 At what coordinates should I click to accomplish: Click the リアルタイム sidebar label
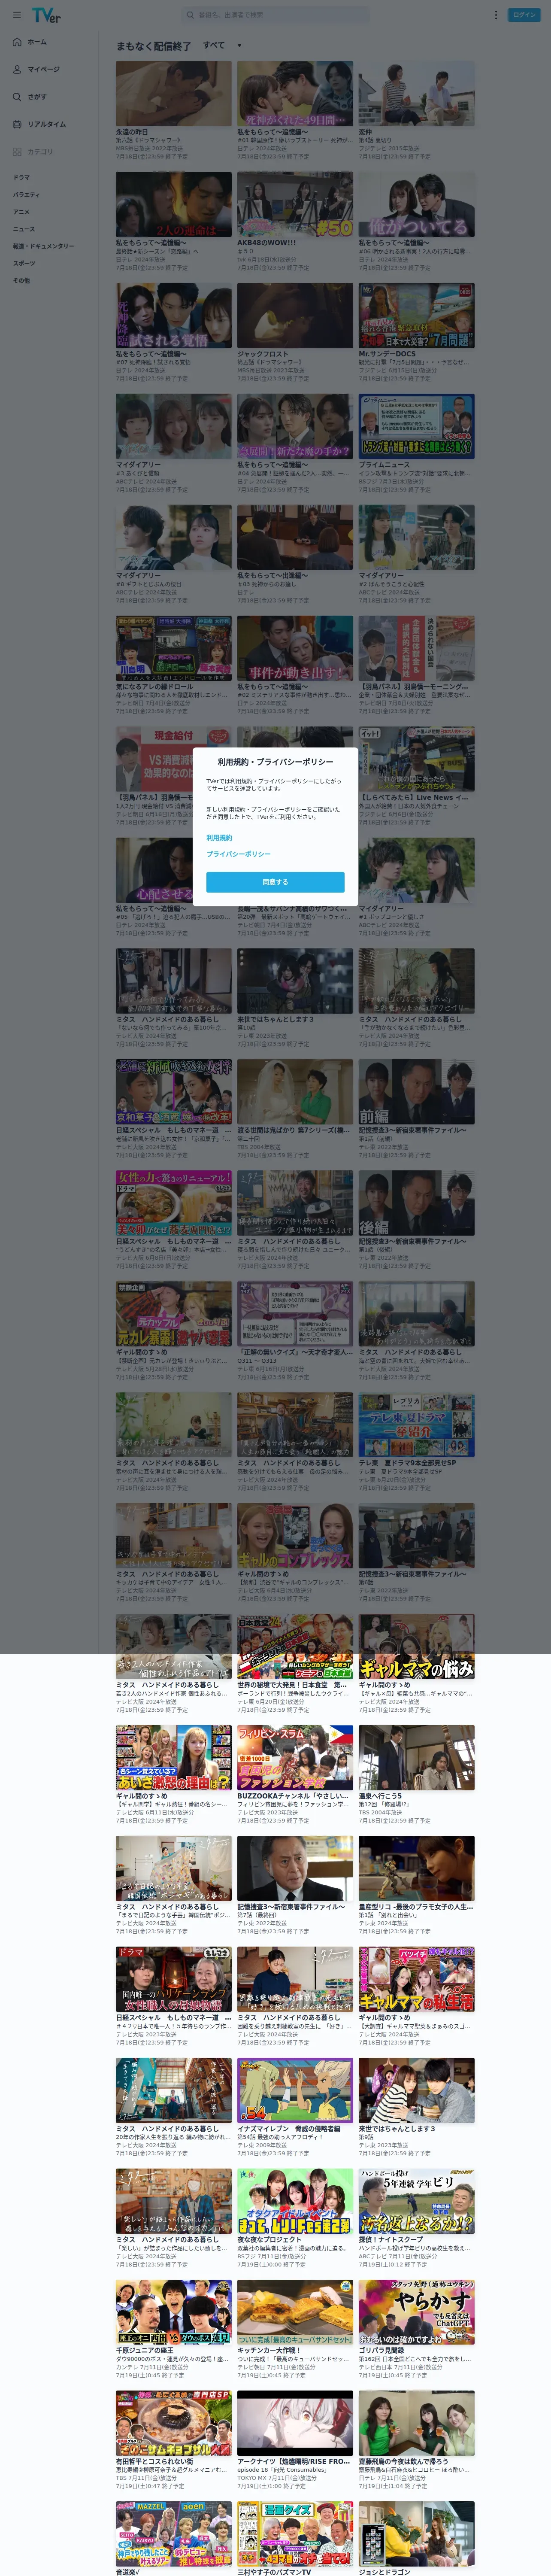pyautogui.click(x=47, y=124)
